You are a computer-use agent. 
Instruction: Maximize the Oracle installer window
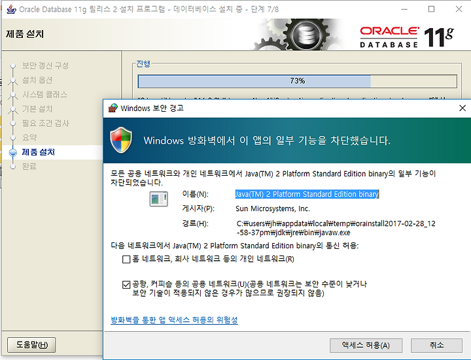click(x=431, y=9)
